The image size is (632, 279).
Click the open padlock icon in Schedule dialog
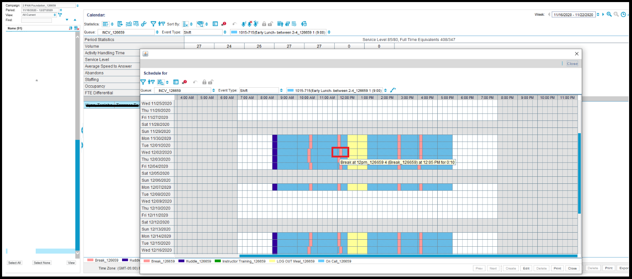pos(211,82)
